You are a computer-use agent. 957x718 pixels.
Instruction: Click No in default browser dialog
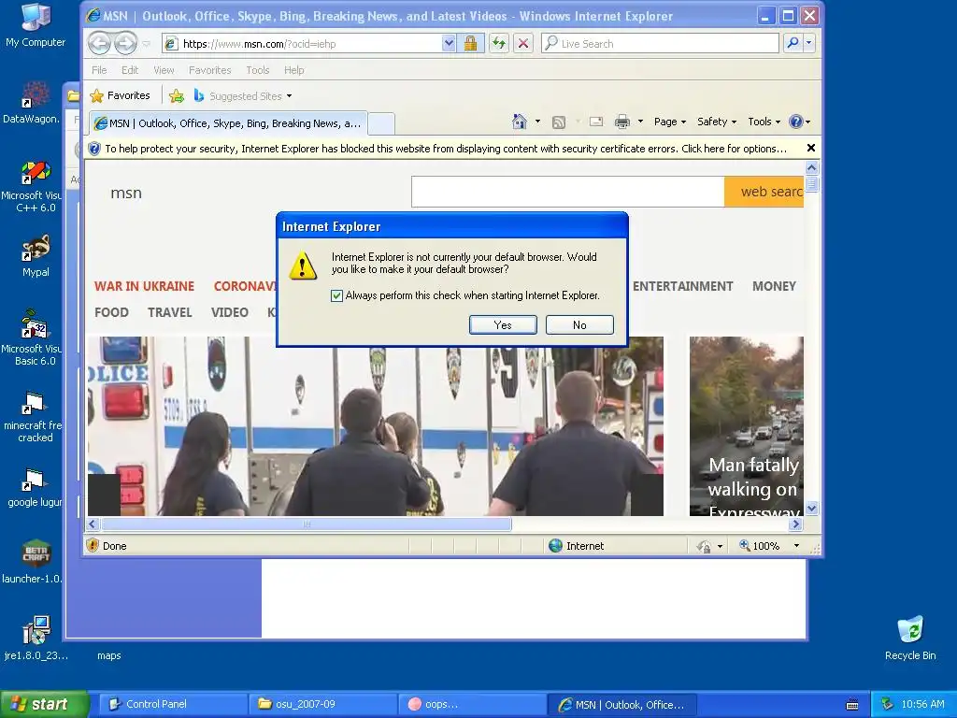coord(579,324)
